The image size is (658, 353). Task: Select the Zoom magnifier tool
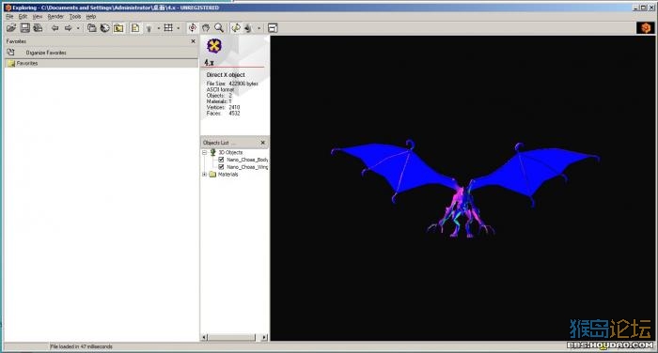(x=219, y=28)
